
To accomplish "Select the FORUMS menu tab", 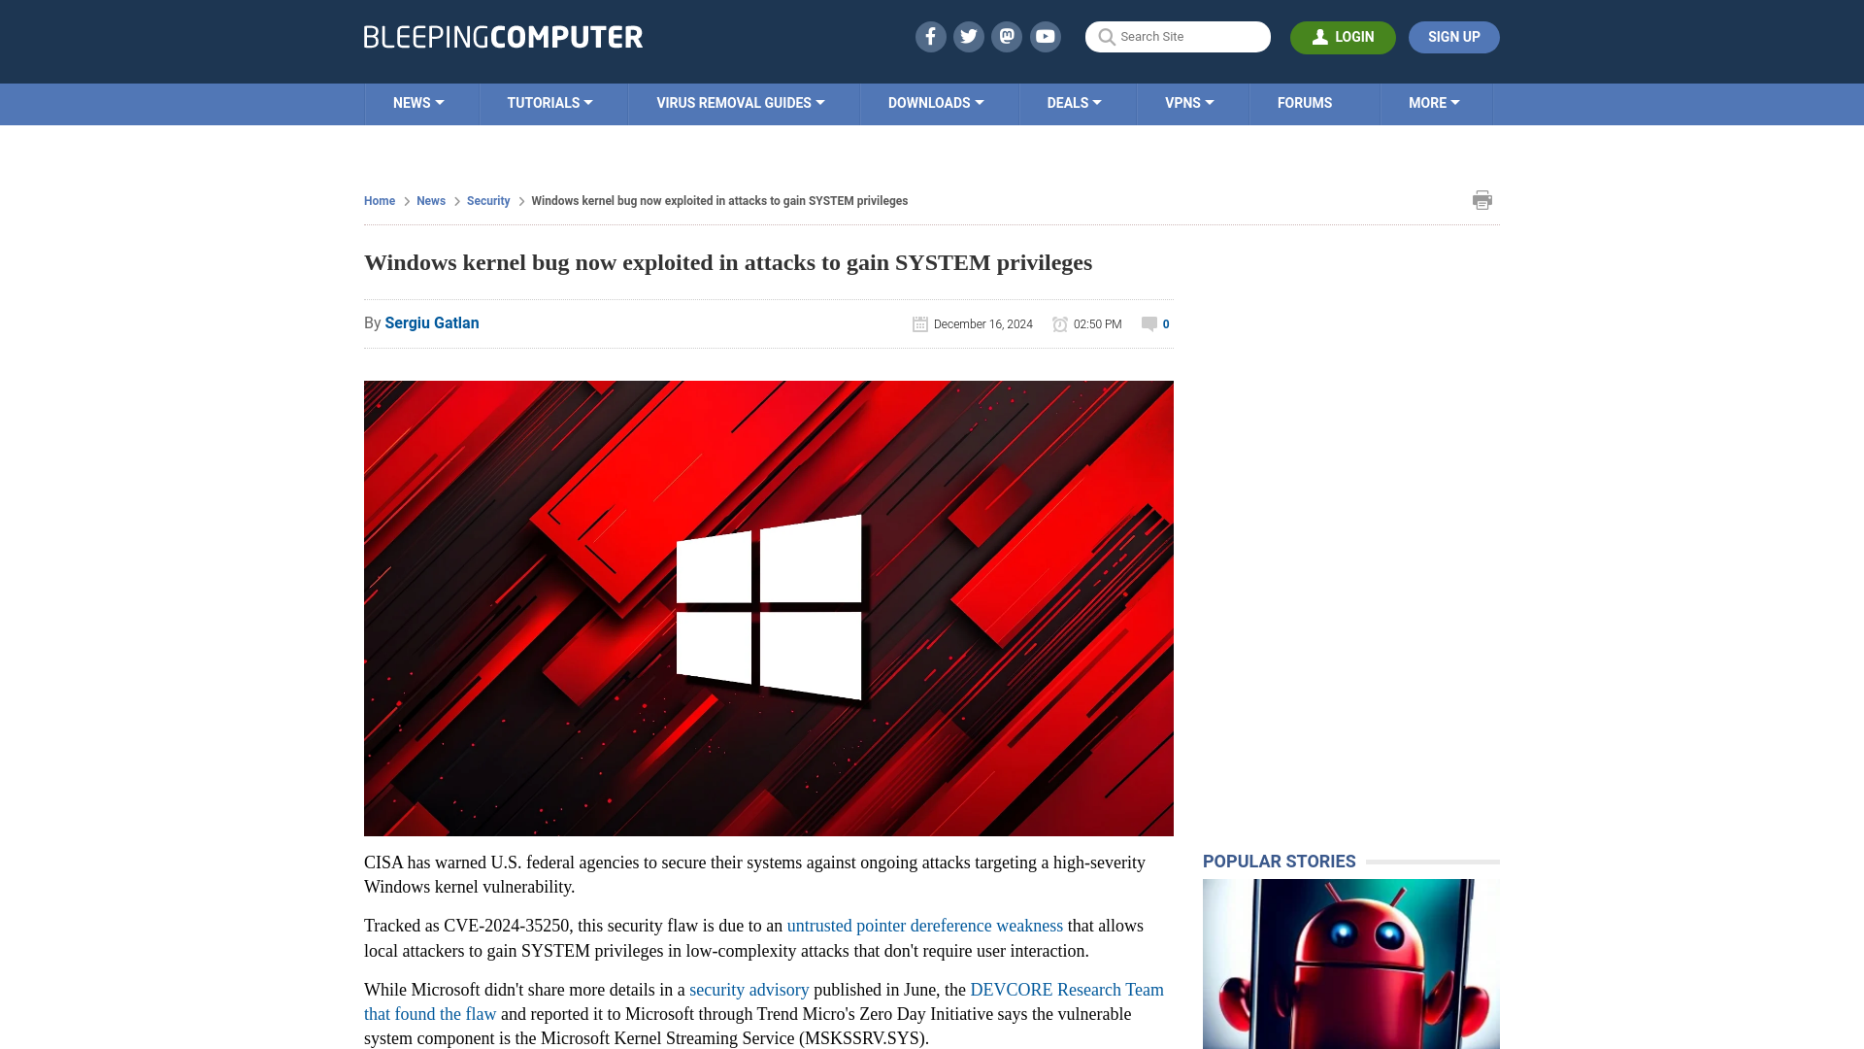I will click(x=1305, y=102).
